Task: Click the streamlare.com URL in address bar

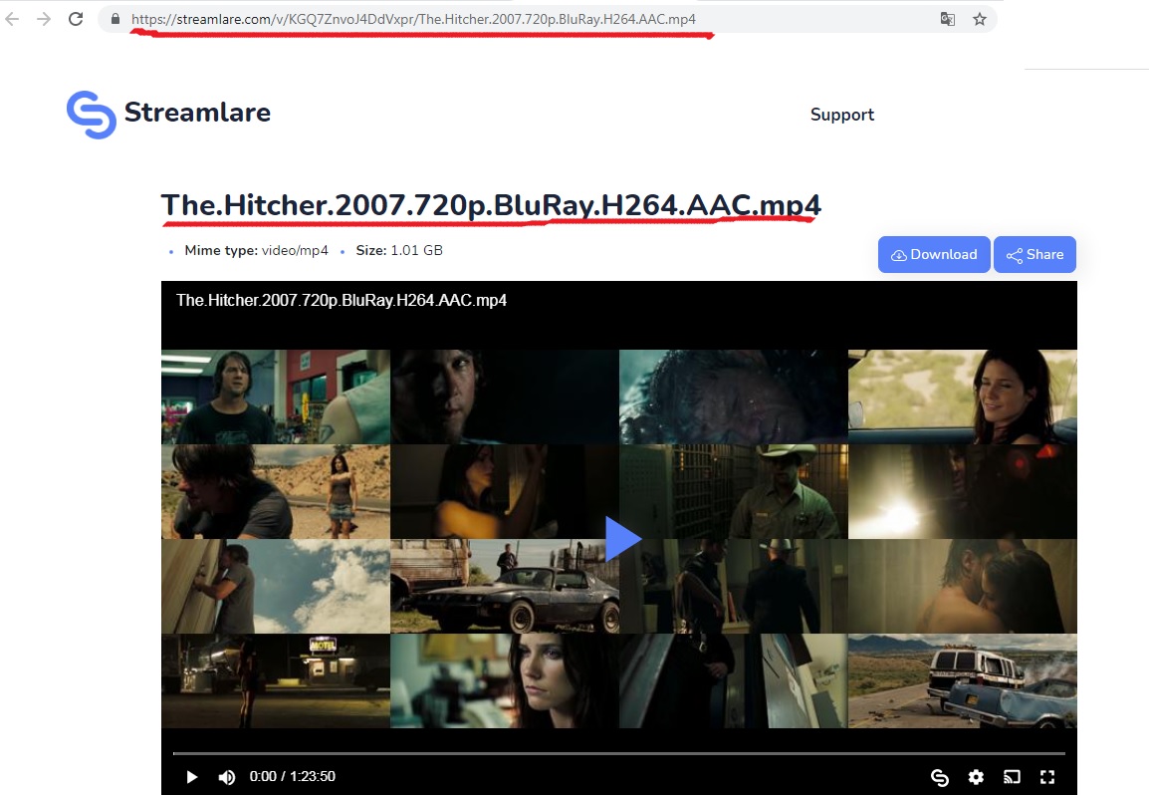Action: point(413,19)
